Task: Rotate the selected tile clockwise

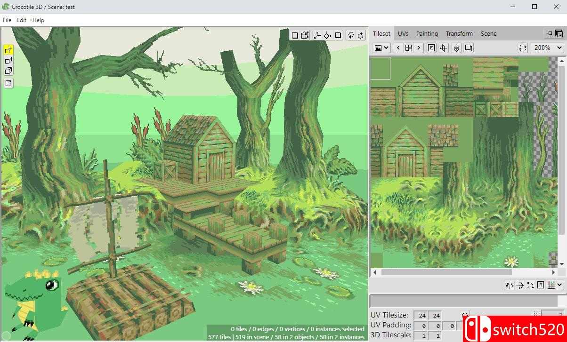Action: pyautogui.click(x=531, y=285)
